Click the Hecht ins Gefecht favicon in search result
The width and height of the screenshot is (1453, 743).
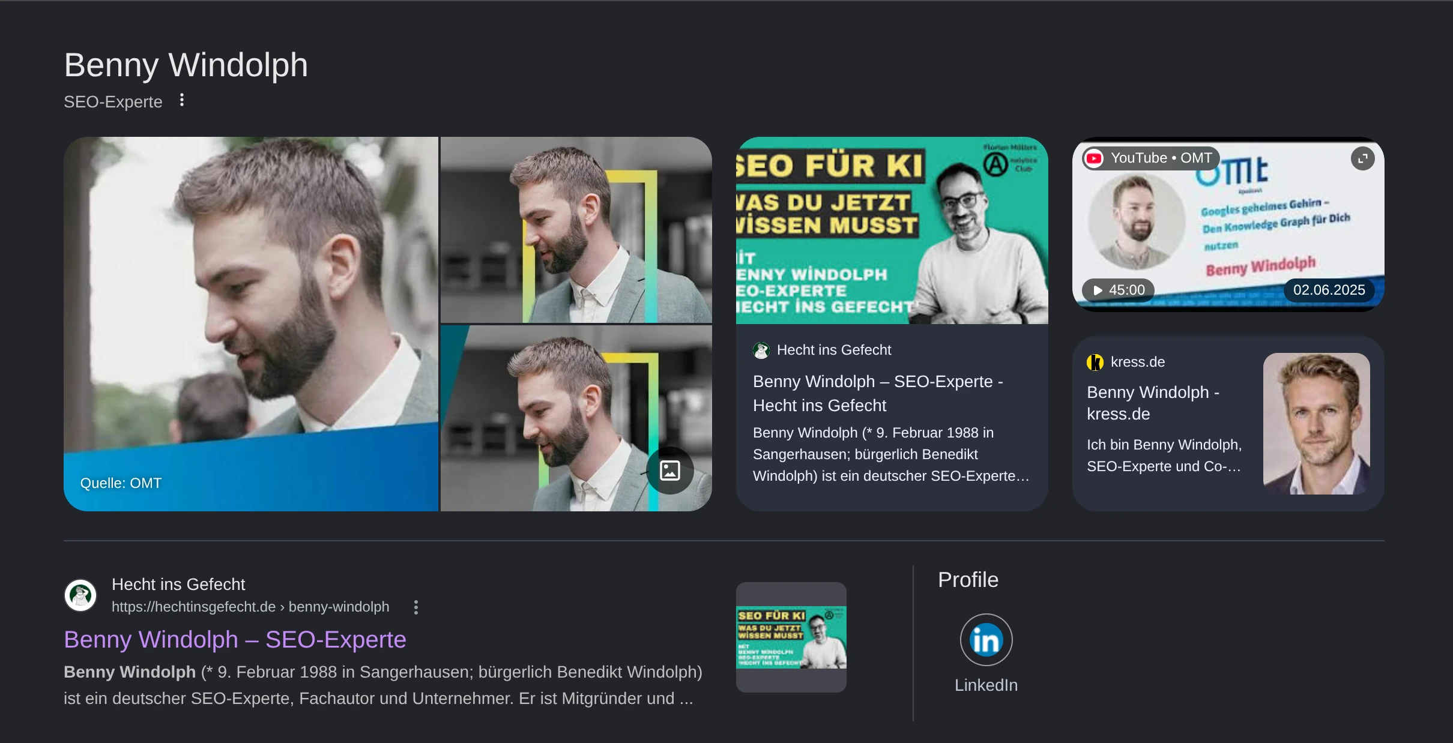80,595
